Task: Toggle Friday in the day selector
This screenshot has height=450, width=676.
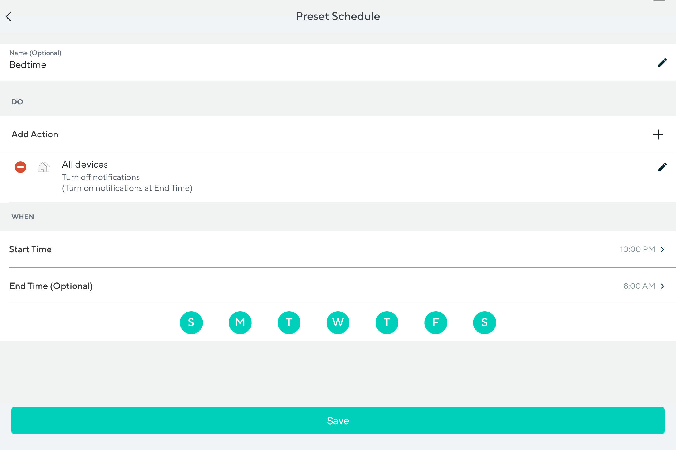Action: coord(436,323)
